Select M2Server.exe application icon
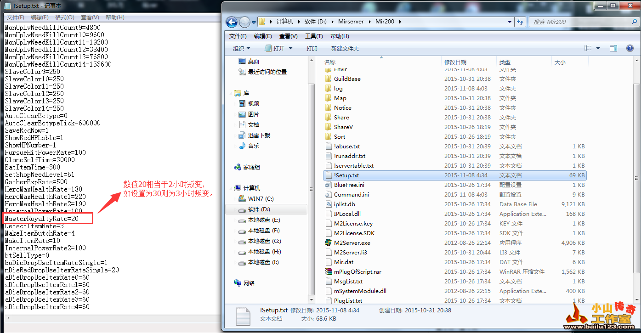Image resolution: width=641 pixels, height=333 pixels. (328, 243)
